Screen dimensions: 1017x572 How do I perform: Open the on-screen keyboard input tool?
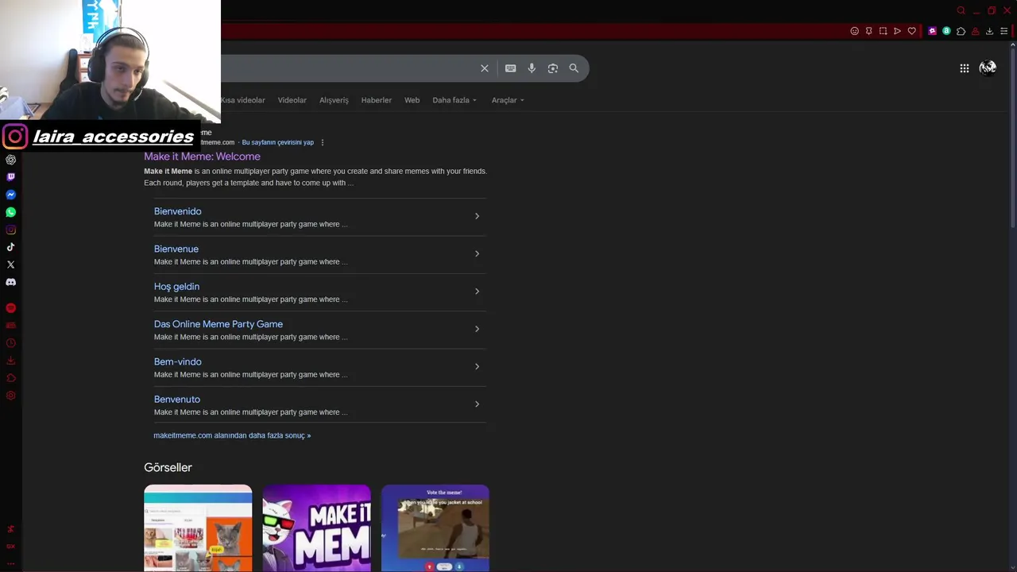point(511,68)
